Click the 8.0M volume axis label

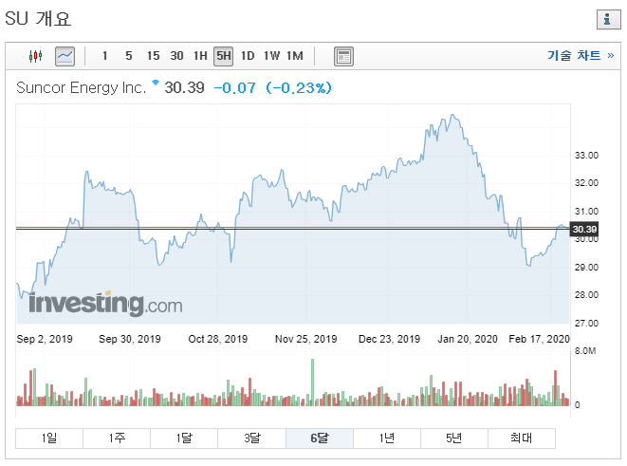585,351
